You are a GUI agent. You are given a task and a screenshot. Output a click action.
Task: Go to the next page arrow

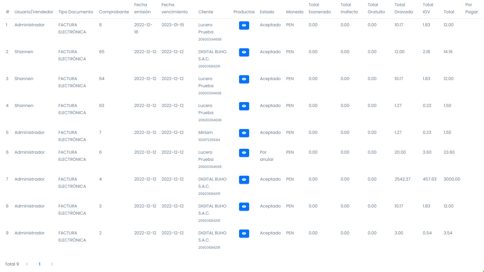pos(52,264)
